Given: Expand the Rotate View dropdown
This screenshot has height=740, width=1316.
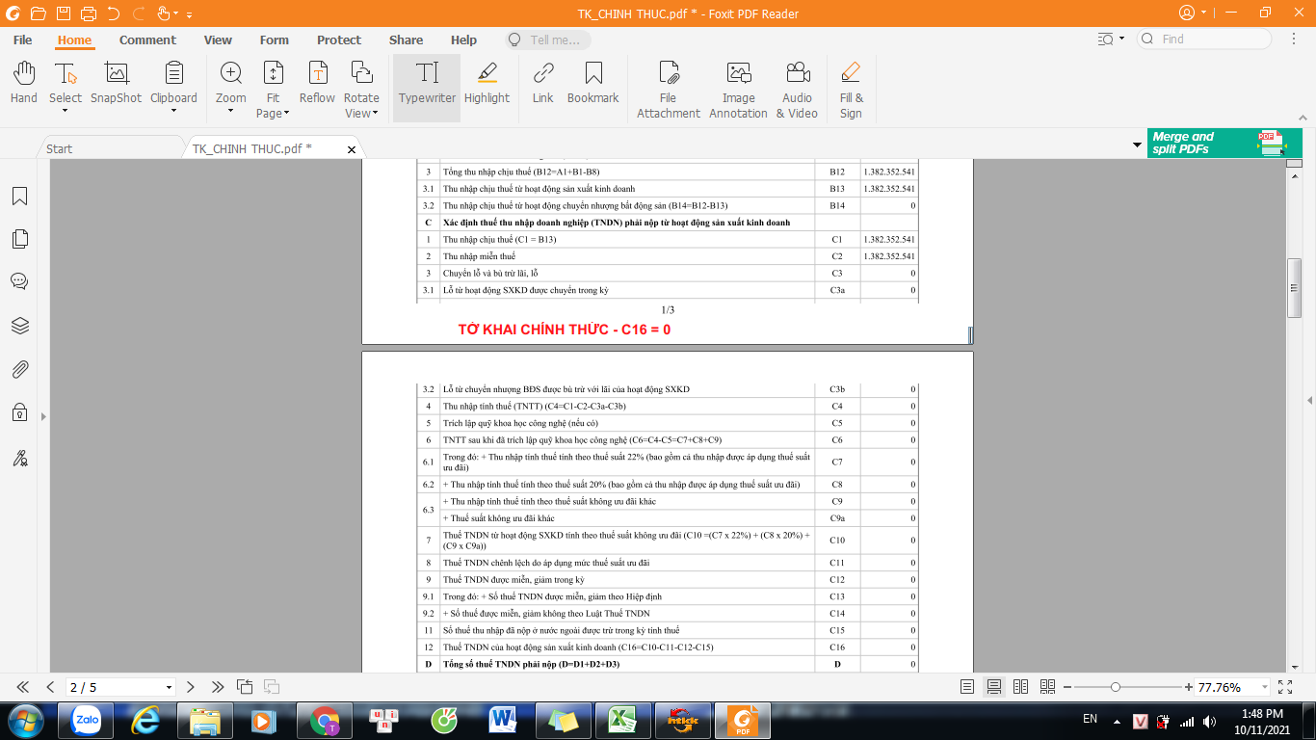Looking at the screenshot, I should [x=375, y=114].
